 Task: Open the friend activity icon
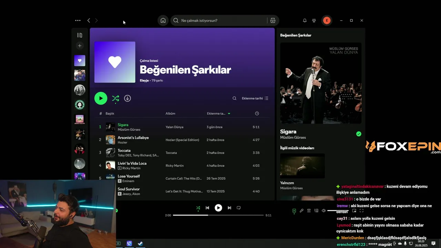tap(314, 21)
